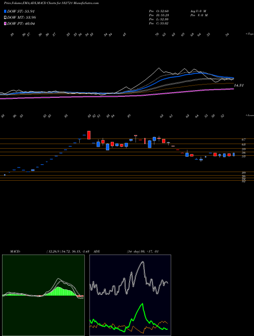Click the 14.31 label on the EMA chart

point(239,86)
